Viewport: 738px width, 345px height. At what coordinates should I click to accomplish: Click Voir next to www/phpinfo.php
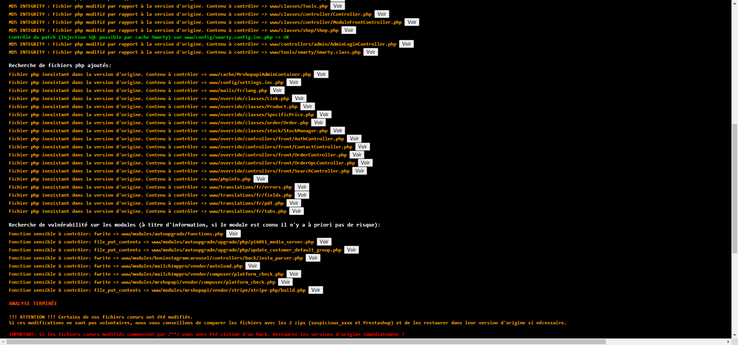[x=261, y=179]
